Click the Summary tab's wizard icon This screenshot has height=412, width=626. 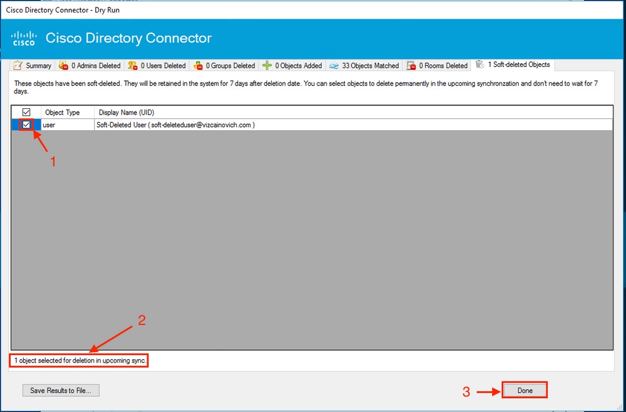[18, 64]
